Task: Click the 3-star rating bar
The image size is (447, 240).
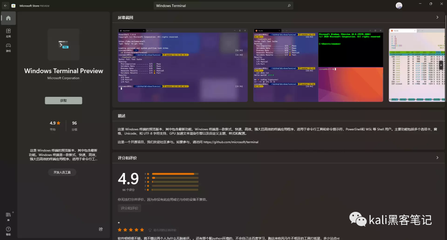Action: tap(175, 182)
